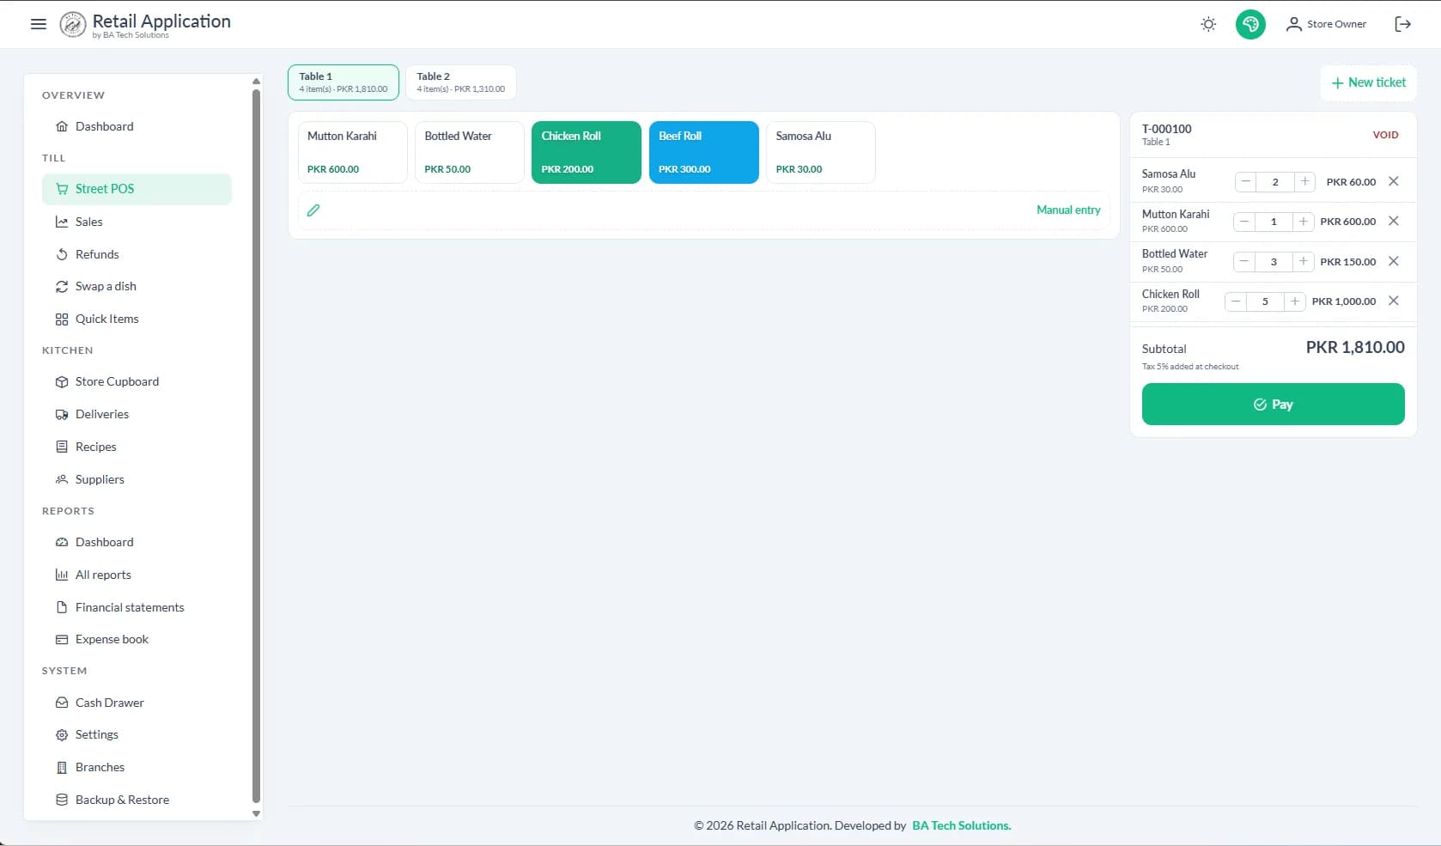Screen dimensions: 1441x846
Task: Open BA Tech Solutions footer link
Action: tap(961, 825)
